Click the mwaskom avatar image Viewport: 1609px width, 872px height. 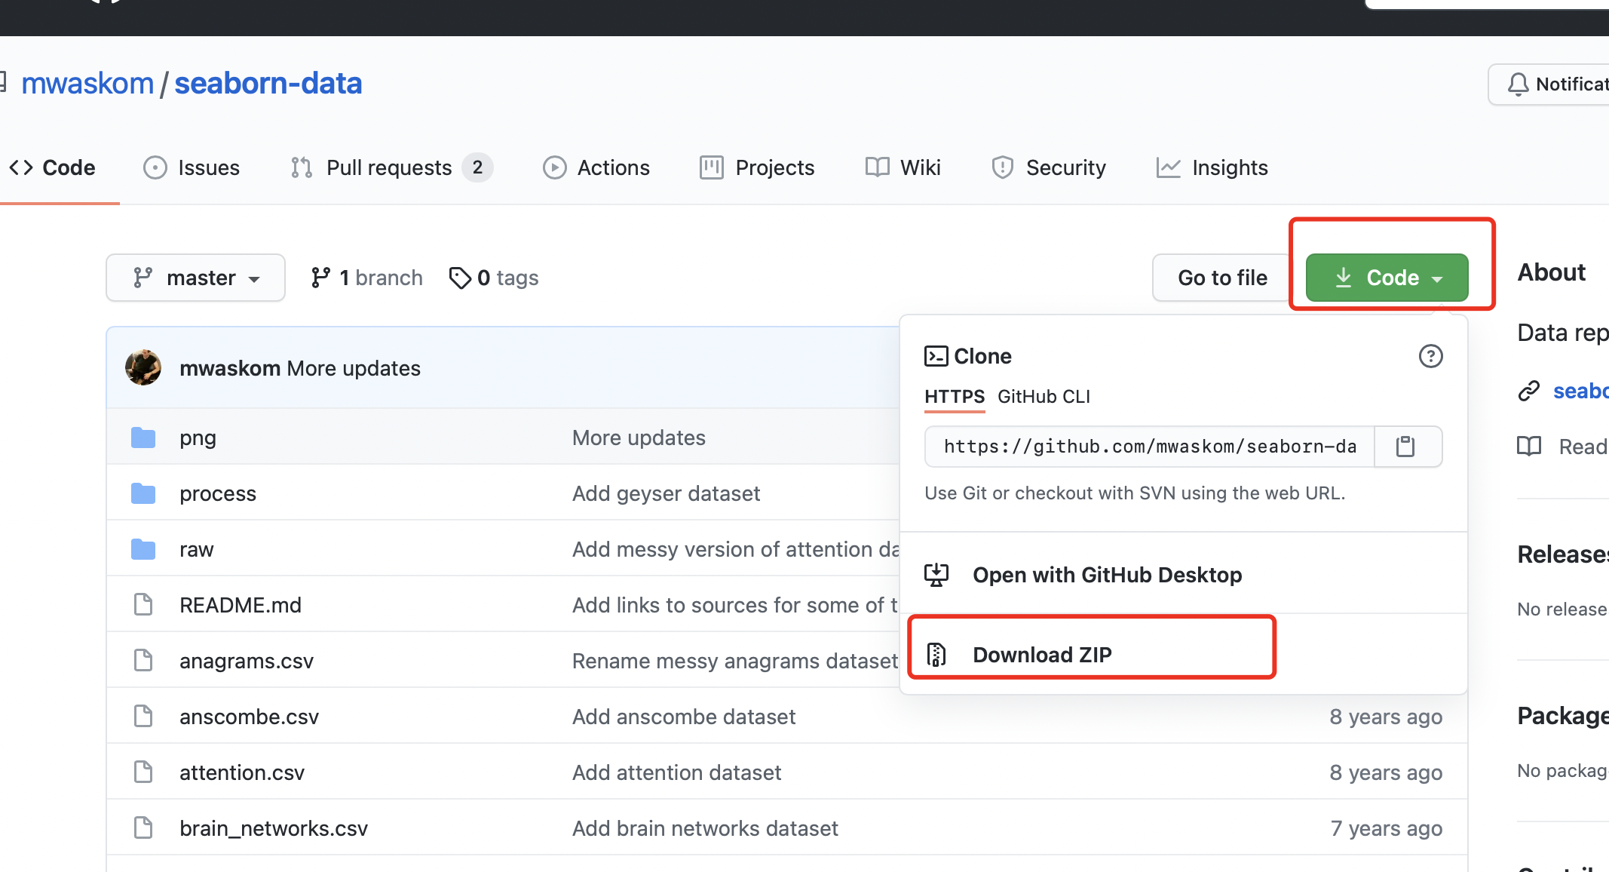pos(143,367)
